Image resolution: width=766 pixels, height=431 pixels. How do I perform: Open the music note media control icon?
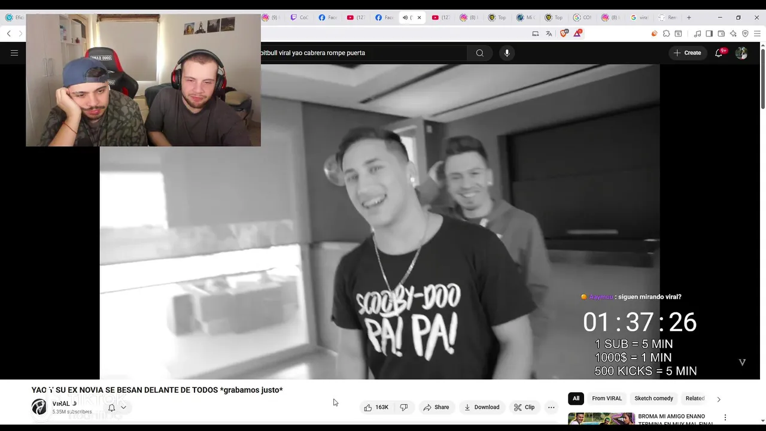(x=697, y=34)
